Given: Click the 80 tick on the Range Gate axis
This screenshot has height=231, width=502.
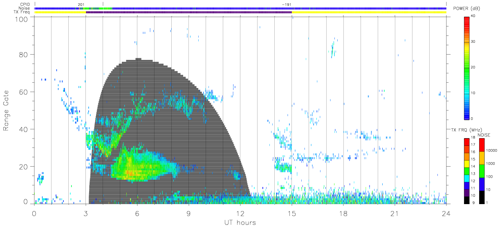Looking at the screenshot, I should click(23, 55).
